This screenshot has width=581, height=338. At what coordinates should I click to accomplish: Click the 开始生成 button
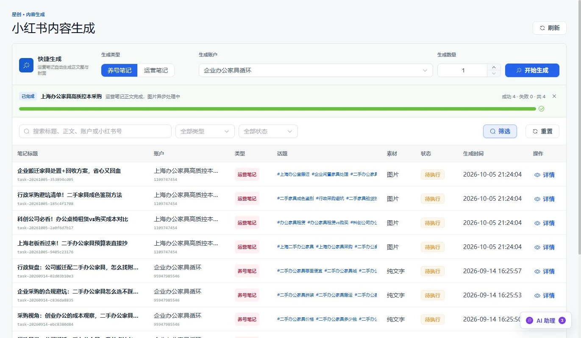[x=532, y=70]
